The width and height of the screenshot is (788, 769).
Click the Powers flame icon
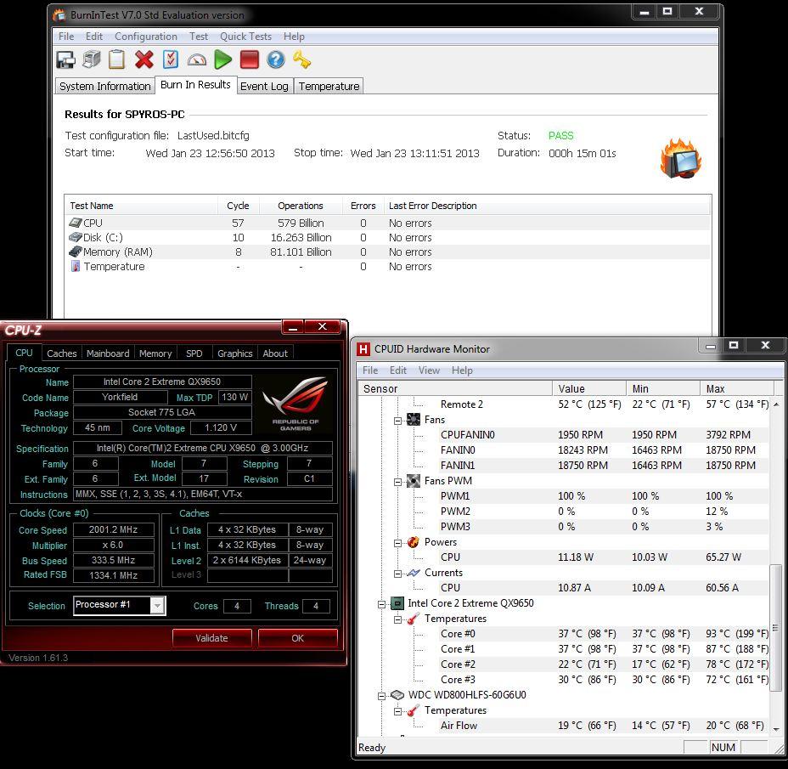(413, 541)
